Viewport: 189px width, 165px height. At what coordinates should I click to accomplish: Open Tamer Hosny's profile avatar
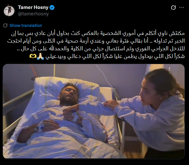(x=9, y=11)
